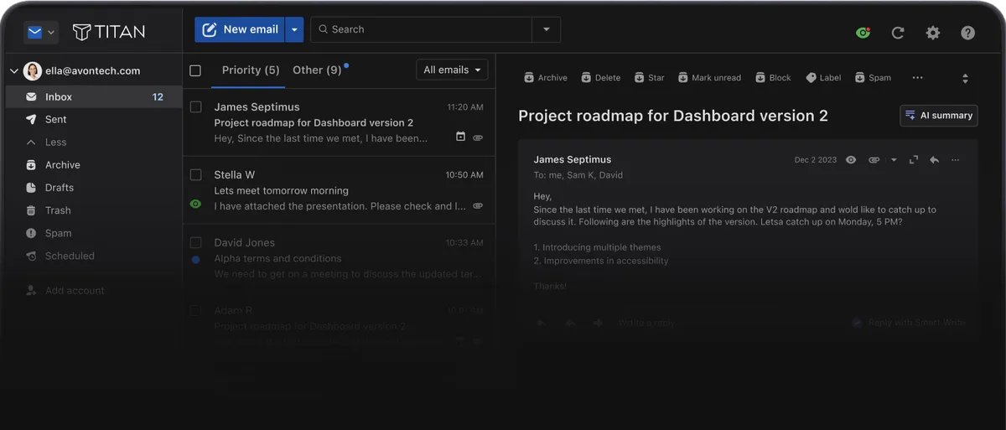Click sender name James Septimus in message
This screenshot has width=1006, height=430.
point(573,159)
